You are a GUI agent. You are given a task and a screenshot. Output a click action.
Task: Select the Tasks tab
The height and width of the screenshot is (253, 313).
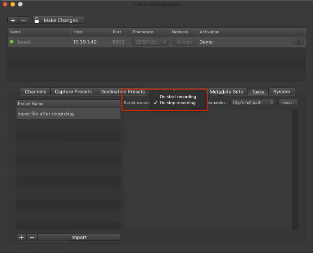coord(258,92)
